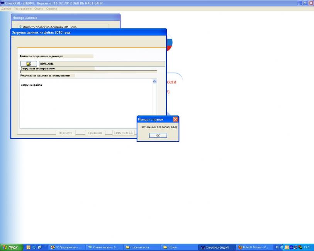Viewport: 314px width, 251px height.
Task: Open the Справка menu
Action: 51,8
